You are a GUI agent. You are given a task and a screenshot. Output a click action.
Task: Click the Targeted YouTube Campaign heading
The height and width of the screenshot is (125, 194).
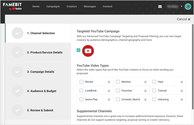[x=98, y=31]
